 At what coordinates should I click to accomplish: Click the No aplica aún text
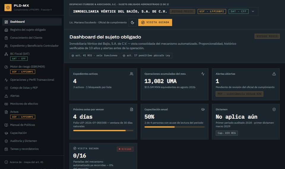(x=237, y=117)
